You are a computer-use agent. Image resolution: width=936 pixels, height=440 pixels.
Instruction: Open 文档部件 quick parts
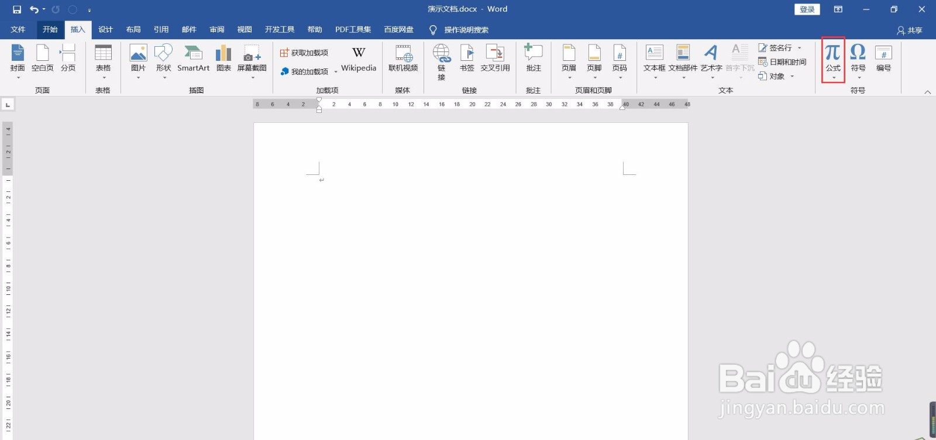683,61
